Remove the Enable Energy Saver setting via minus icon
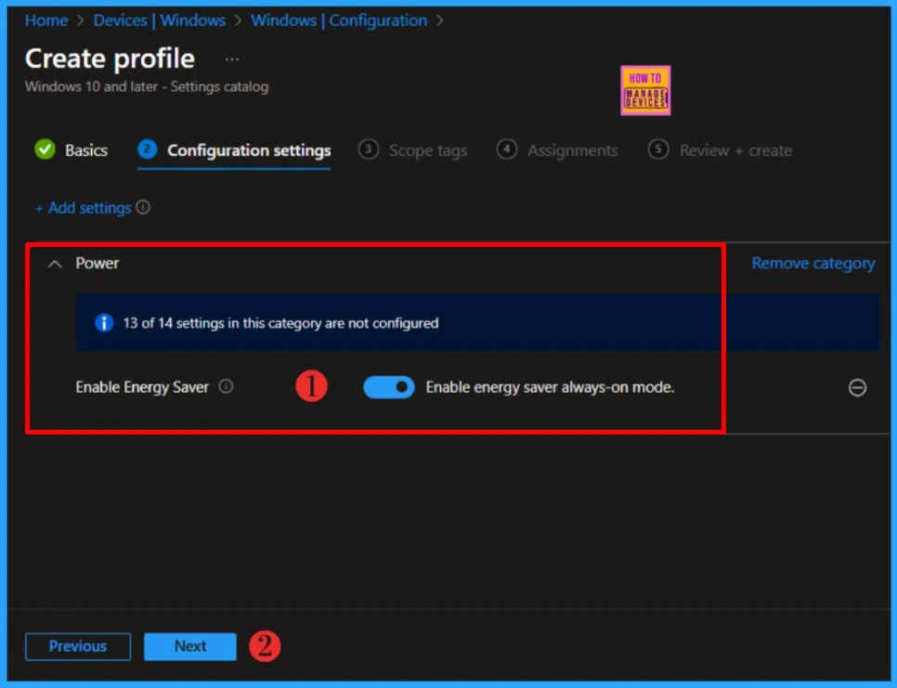This screenshot has height=688, width=897. 857,388
